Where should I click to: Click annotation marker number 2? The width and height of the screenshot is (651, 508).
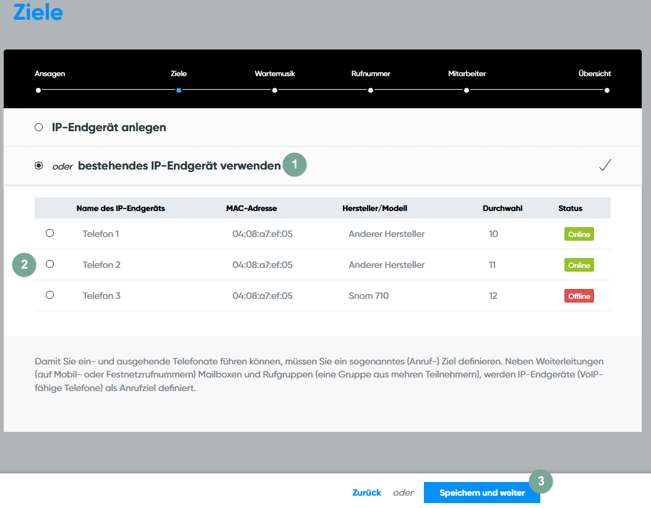pos(24,265)
